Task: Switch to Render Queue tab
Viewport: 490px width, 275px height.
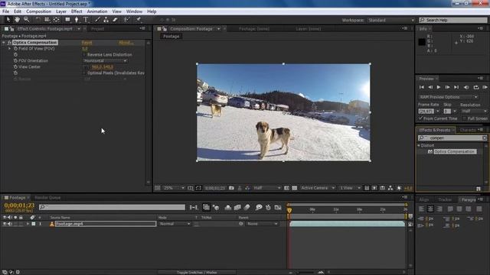Action: pos(47,198)
